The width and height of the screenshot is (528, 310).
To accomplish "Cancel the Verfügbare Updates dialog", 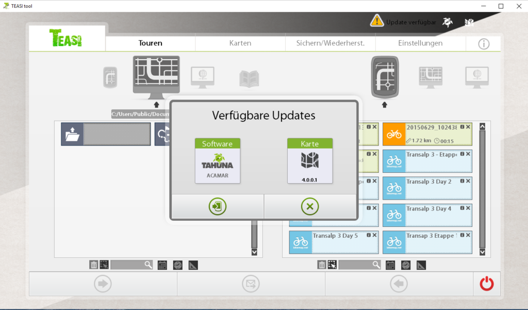I will pos(310,206).
